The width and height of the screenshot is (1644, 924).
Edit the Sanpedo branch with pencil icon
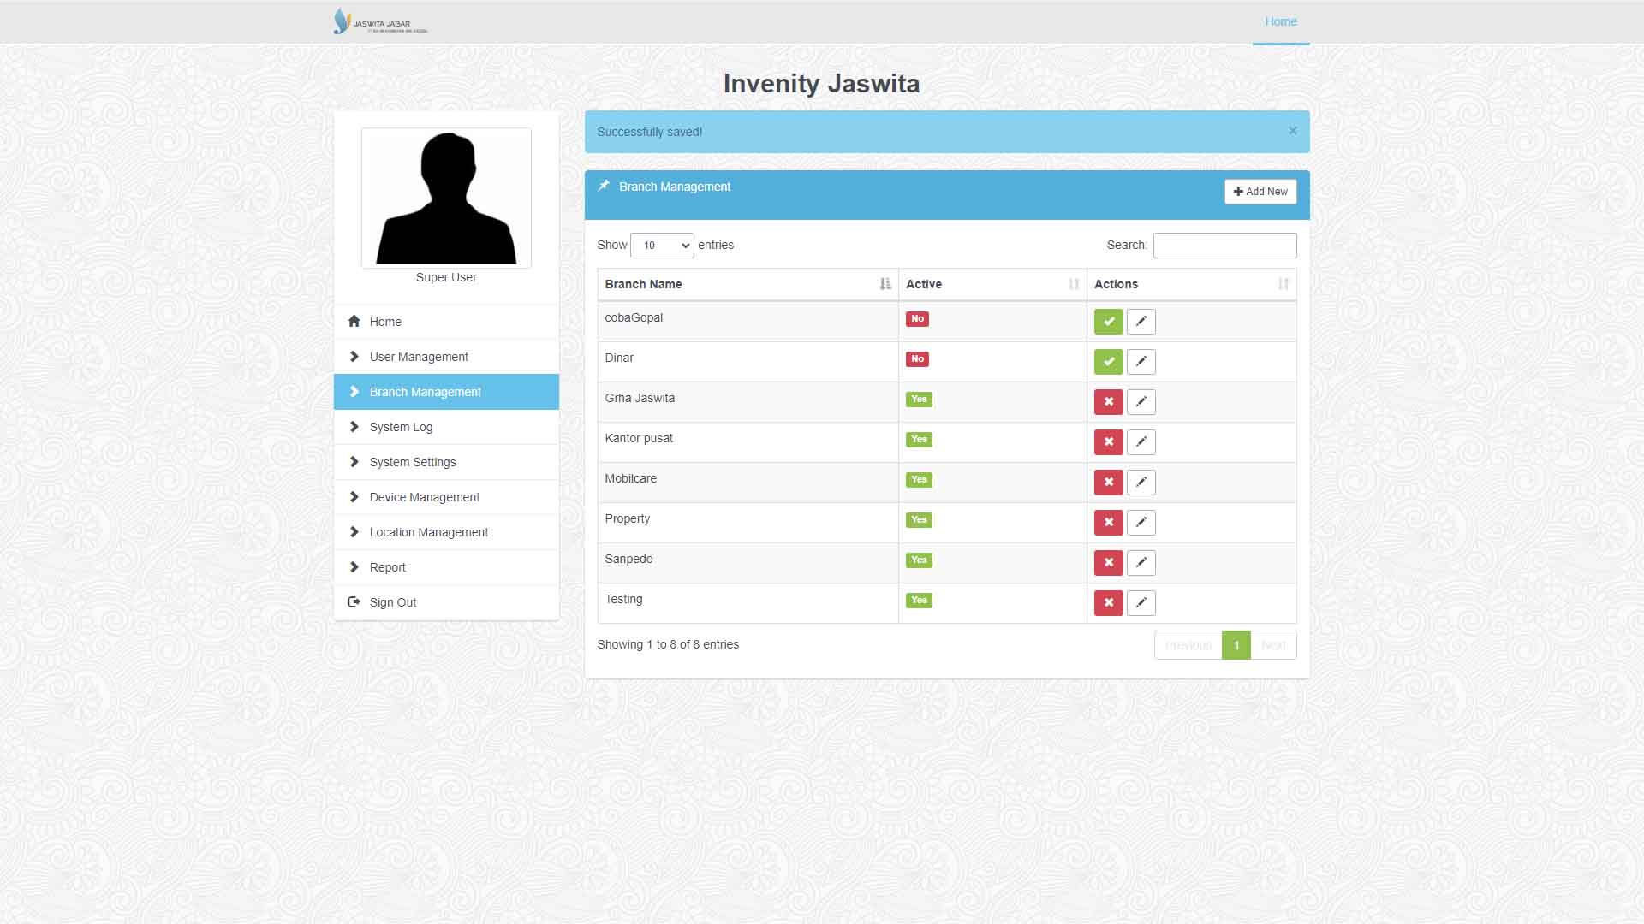[x=1141, y=563]
